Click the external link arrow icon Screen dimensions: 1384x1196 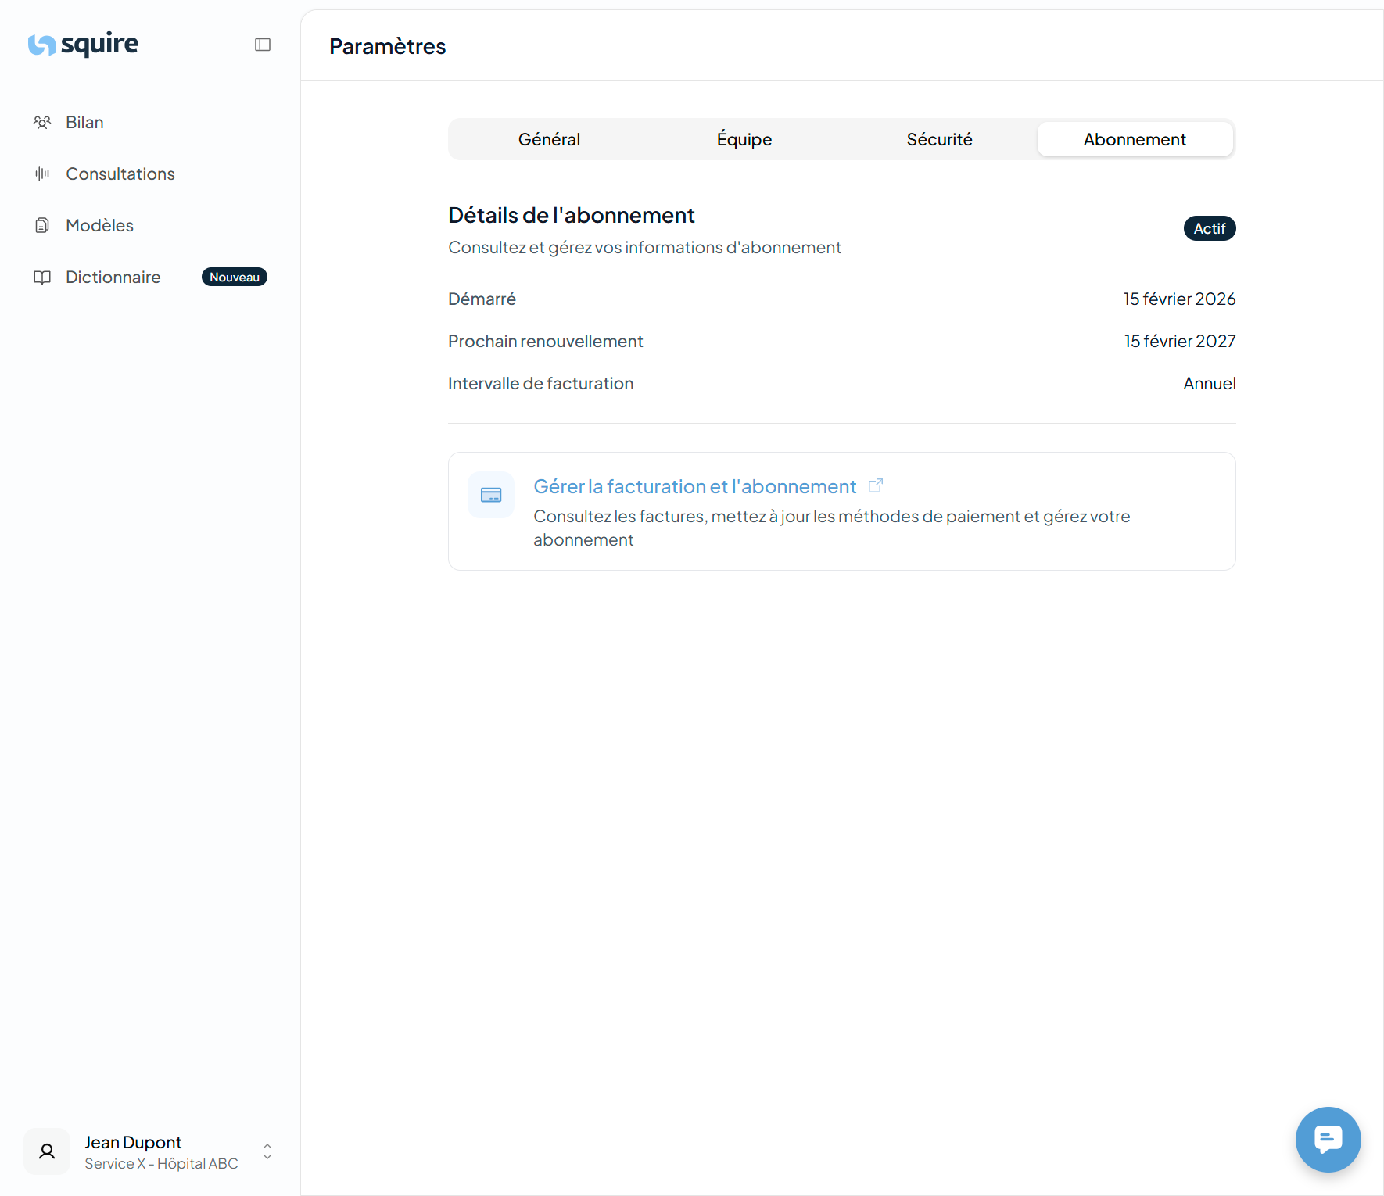pyautogui.click(x=876, y=485)
